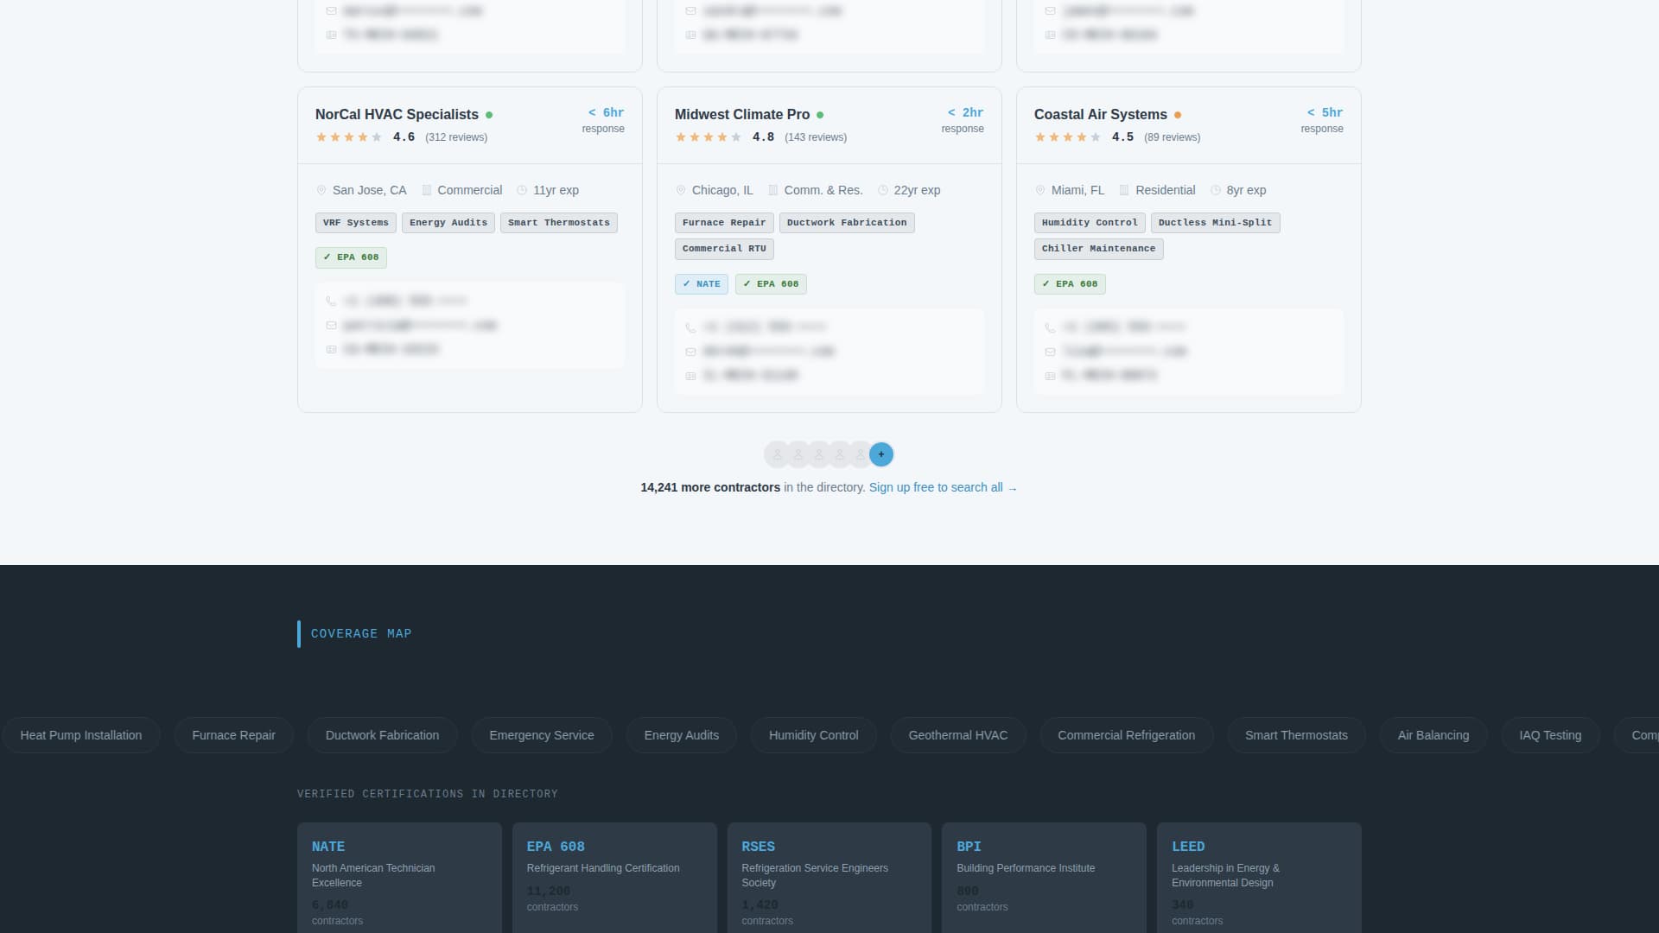Viewport: 1659px width, 933px height.
Task: Click license ID icon in Midwest Climate Pro card
Action: click(690, 376)
